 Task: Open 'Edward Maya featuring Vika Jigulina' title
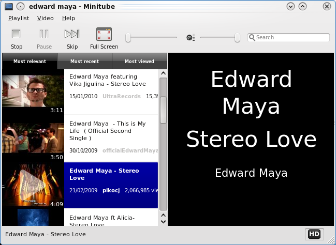(107, 80)
